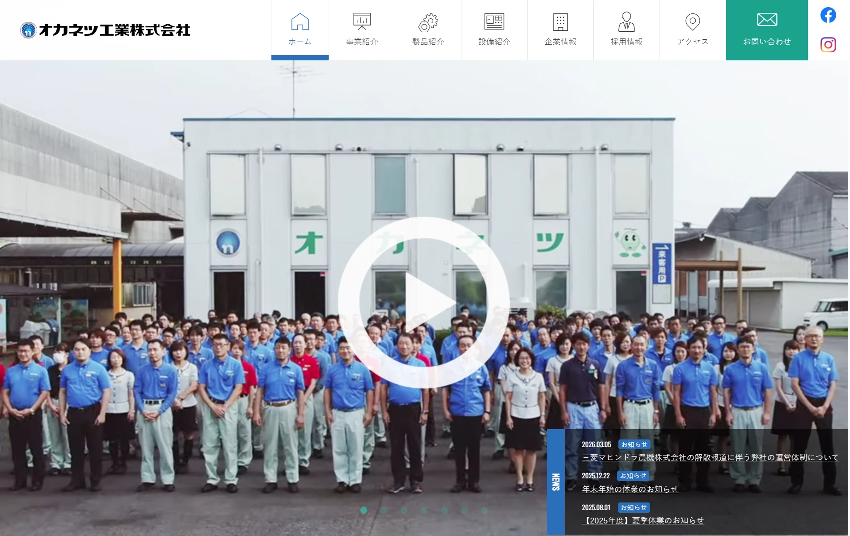The width and height of the screenshot is (850, 536).
Task: Open the 年末年始の休業のお知らせ news link
Action: point(630,489)
